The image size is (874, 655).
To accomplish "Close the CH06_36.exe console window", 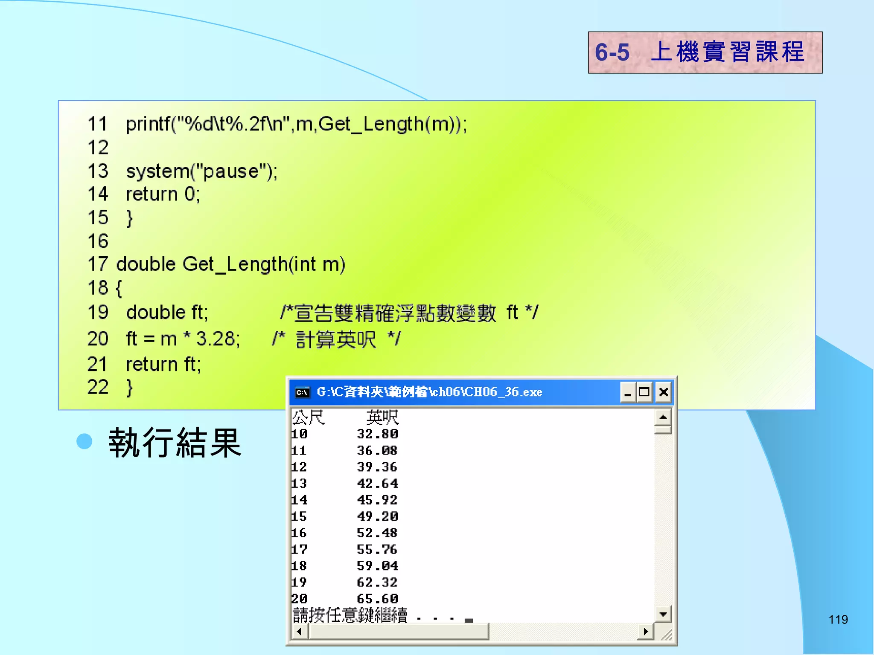I will (x=663, y=392).
